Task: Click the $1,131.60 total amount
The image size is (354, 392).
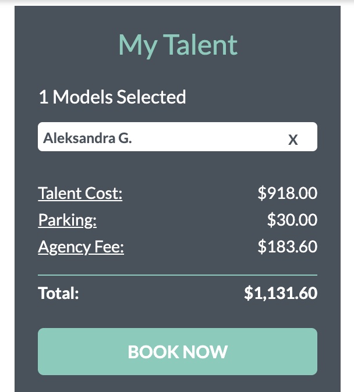Action: pos(281,293)
